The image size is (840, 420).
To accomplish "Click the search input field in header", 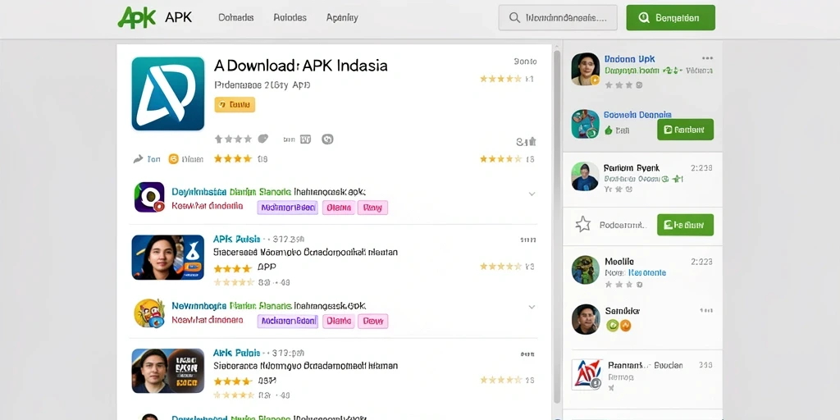I will [x=558, y=18].
